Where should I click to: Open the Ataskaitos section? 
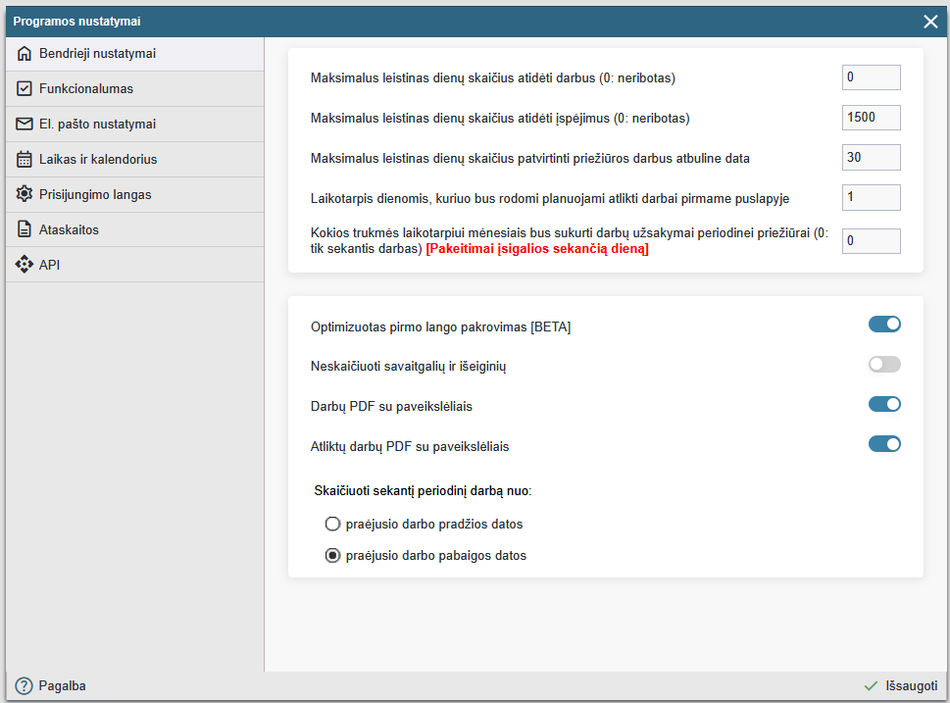134,229
